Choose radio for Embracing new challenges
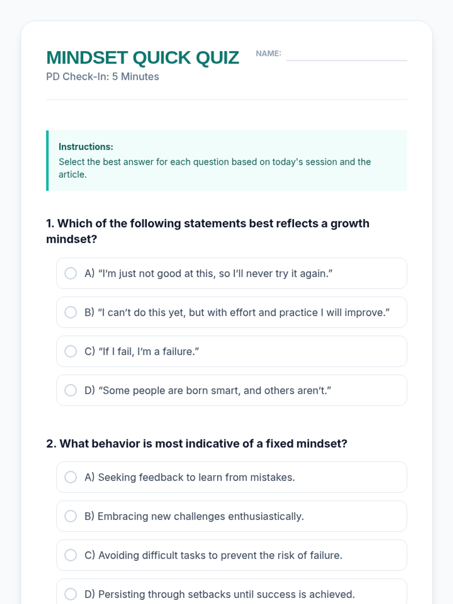 coord(71,516)
